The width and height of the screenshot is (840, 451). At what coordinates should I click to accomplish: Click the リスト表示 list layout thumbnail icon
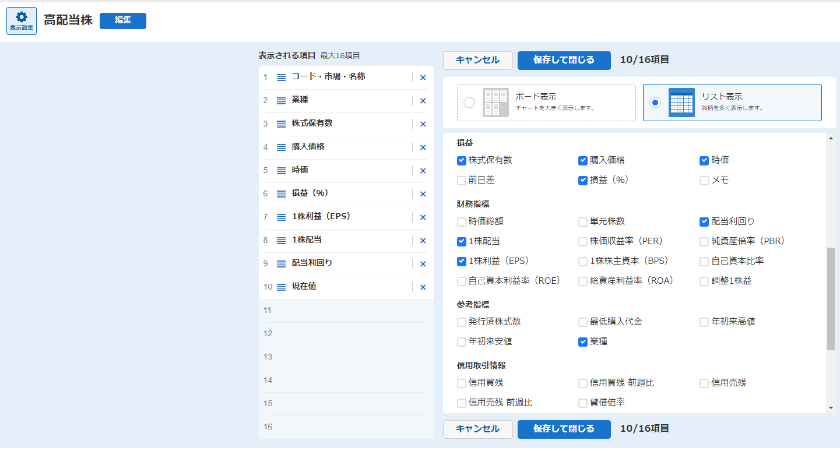click(x=681, y=103)
